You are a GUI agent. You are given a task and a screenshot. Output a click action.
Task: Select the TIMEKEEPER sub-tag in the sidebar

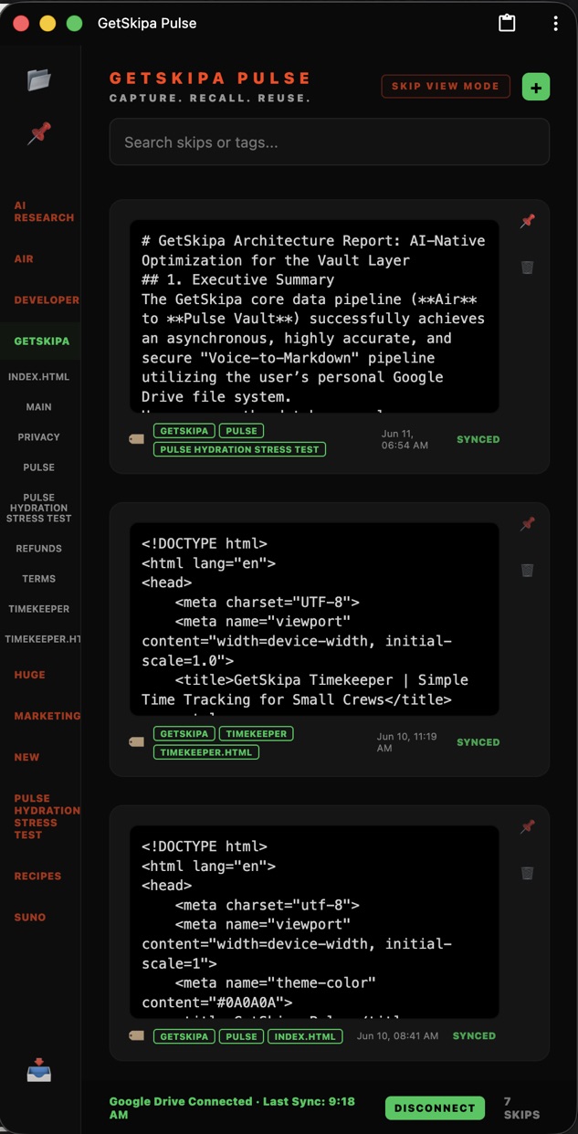39,609
